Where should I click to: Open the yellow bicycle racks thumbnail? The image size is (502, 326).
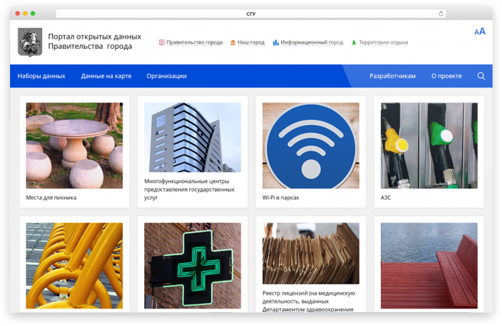click(x=74, y=266)
